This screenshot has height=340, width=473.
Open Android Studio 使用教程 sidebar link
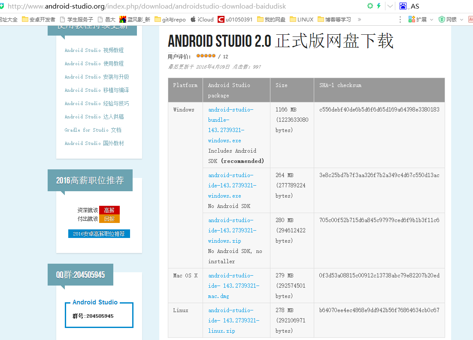[x=94, y=63]
